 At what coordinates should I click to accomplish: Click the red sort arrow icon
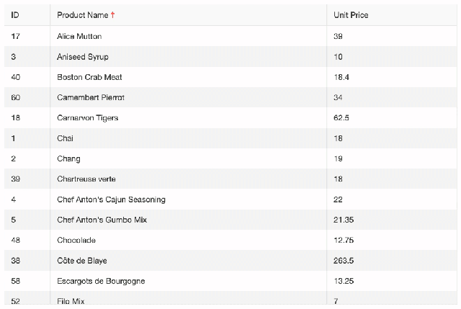pos(112,14)
